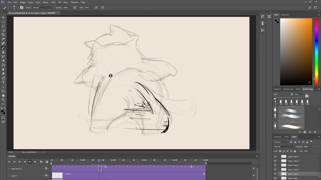This screenshot has height=180, width=321.
Task: Switch to the Swatches tab
Action: (285, 14)
